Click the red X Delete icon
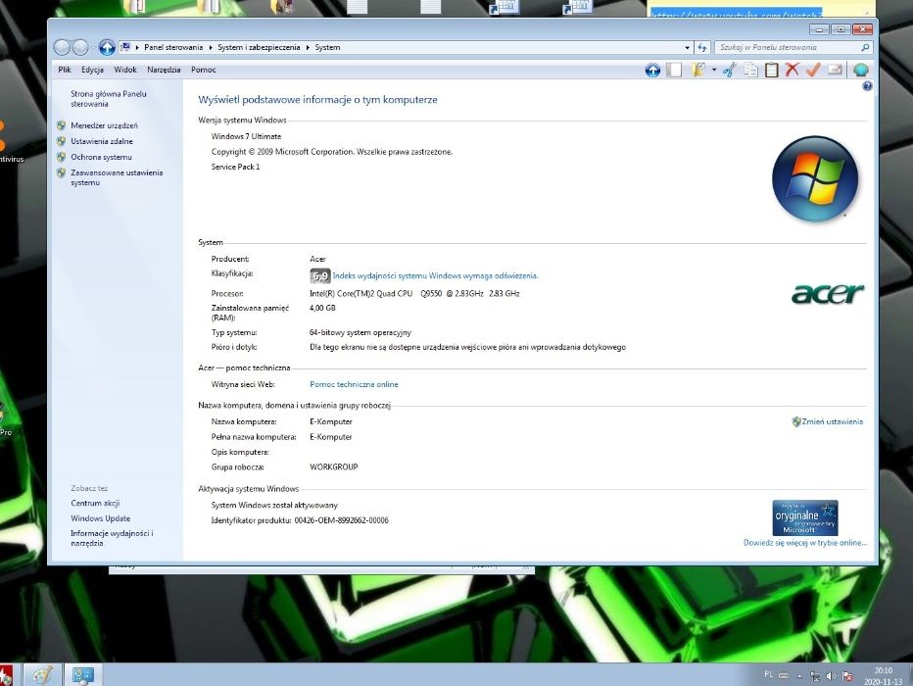The image size is (913, 686). (x=792, y=70)
